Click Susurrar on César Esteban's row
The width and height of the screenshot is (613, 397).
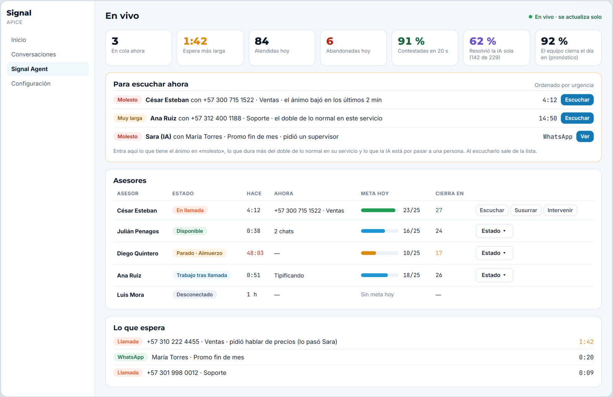[526, 210]
